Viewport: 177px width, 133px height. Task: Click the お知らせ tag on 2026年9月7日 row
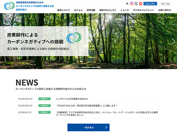click(x=44, y=113)
